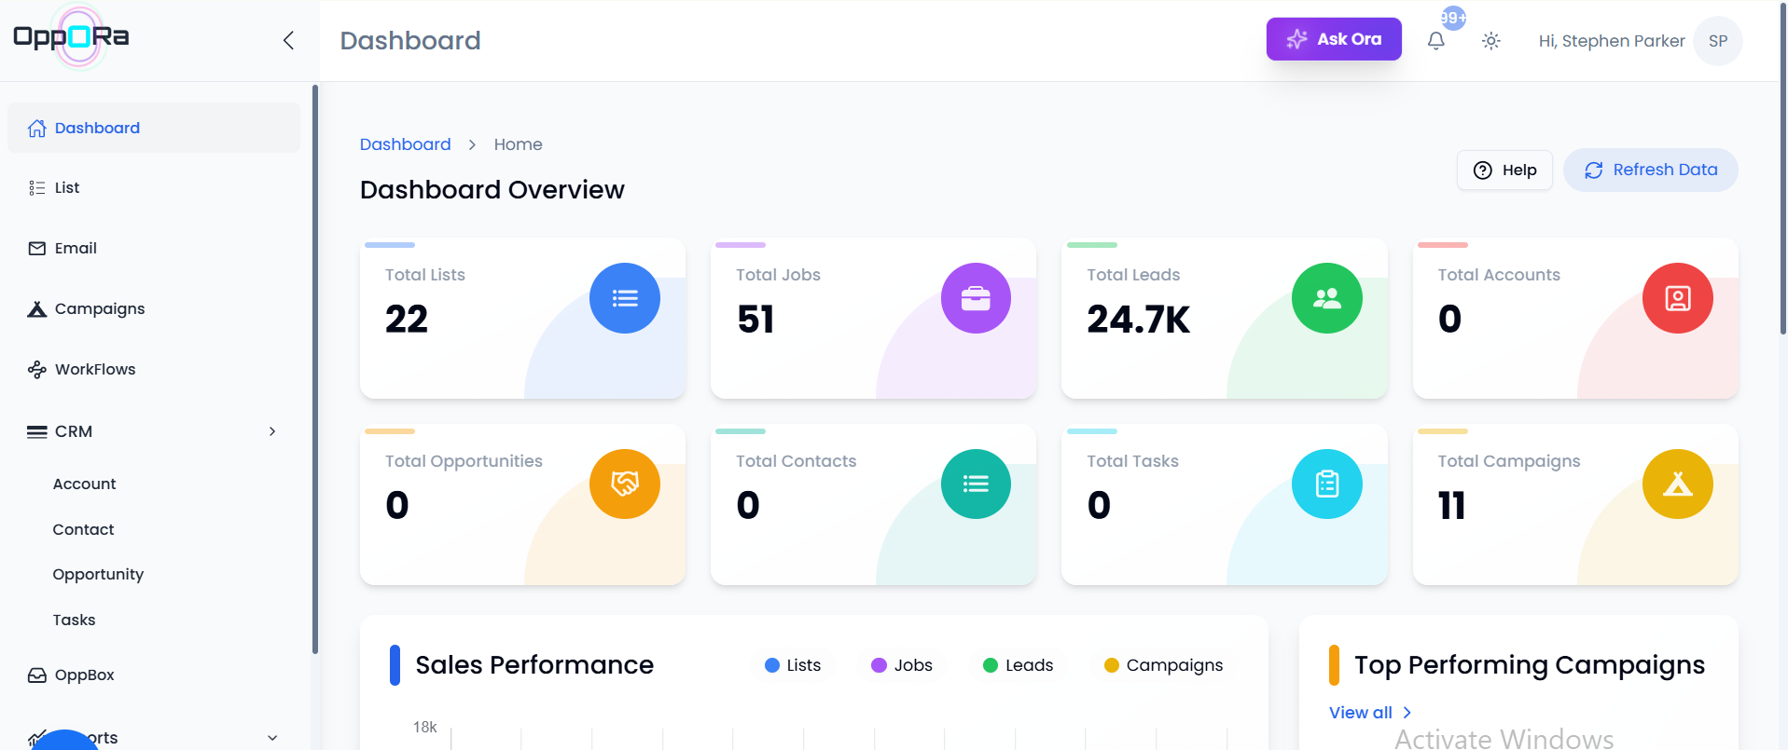Click the orange Total Opportunities handshake icon
The height and width of the screenshot is (750, 1788).
(x=624, y=484)
